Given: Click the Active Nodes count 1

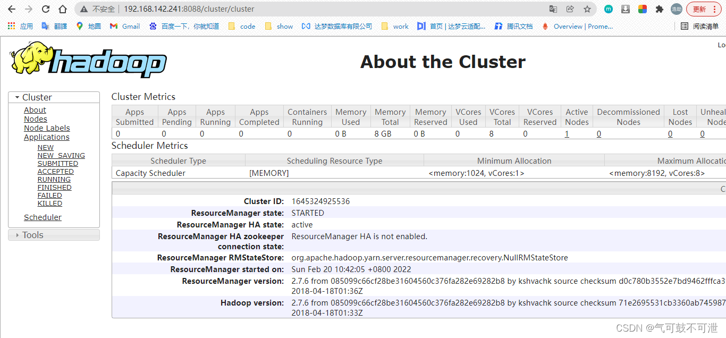Looking at the screenshot, I should pos(567,134).
